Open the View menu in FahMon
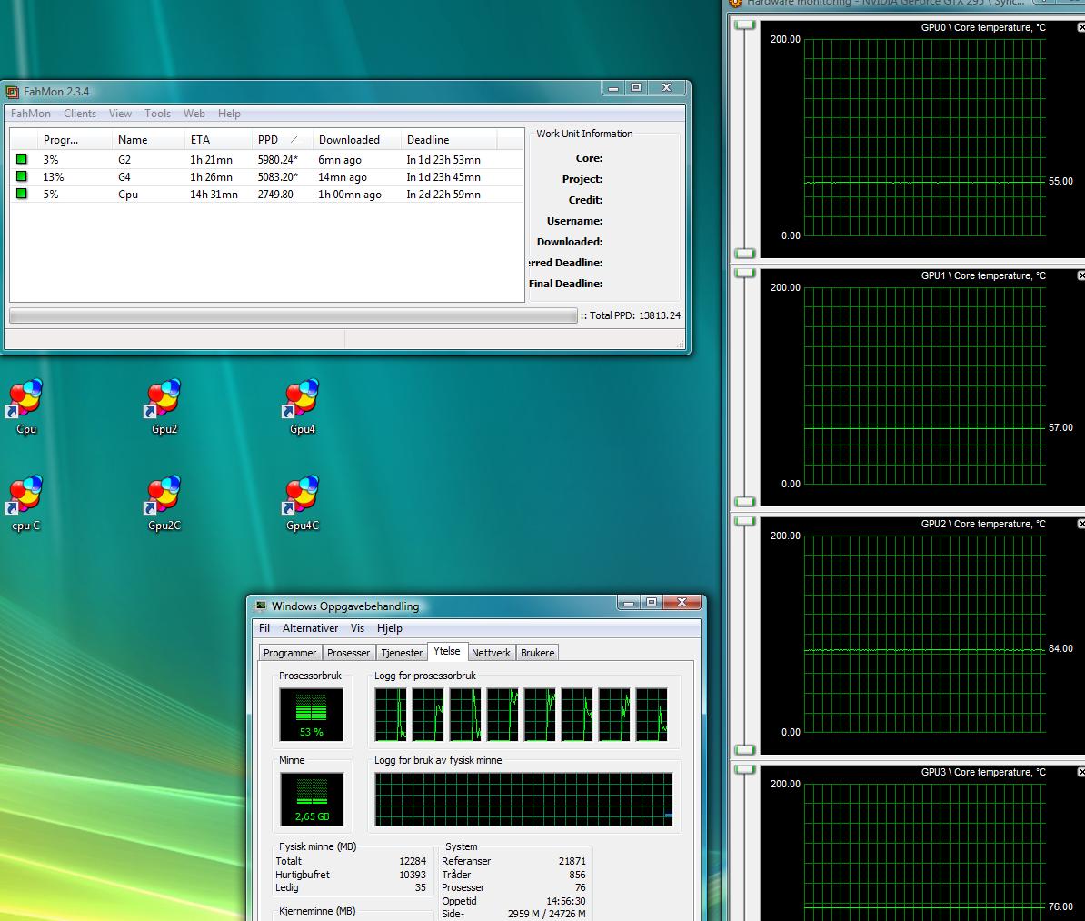The width and height of the screenshot is (1085, 921). click(120, 114)
